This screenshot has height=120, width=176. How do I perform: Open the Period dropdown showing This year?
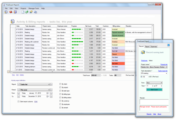[x=35, y=90]
